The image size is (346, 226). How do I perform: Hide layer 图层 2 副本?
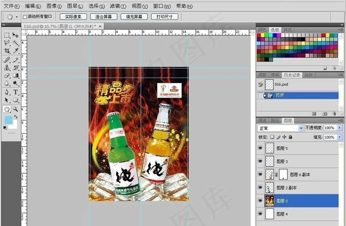tap(260, 188)
